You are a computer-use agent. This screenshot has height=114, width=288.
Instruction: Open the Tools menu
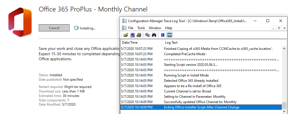(x=141, y=28)
